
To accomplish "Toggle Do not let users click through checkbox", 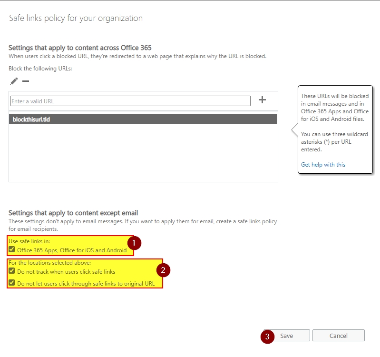I will point(12,282).
